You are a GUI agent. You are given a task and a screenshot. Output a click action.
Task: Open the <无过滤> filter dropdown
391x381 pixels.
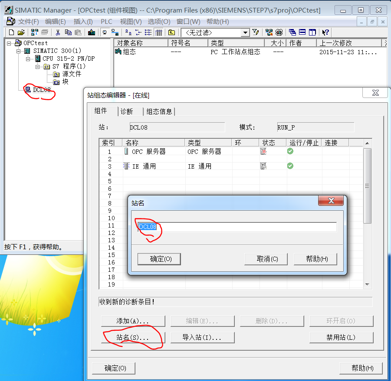coord(245,33)
